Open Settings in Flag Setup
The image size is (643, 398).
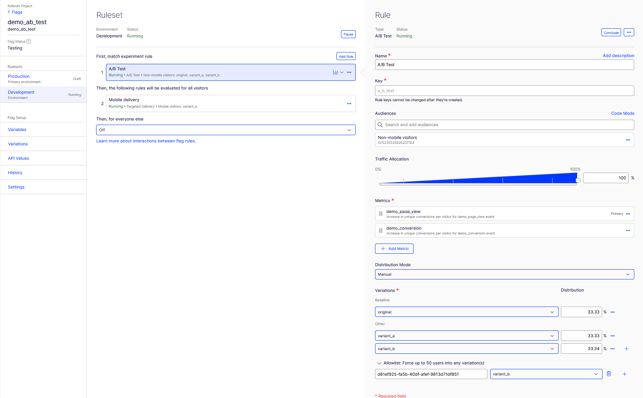click(x=16, y=187)
